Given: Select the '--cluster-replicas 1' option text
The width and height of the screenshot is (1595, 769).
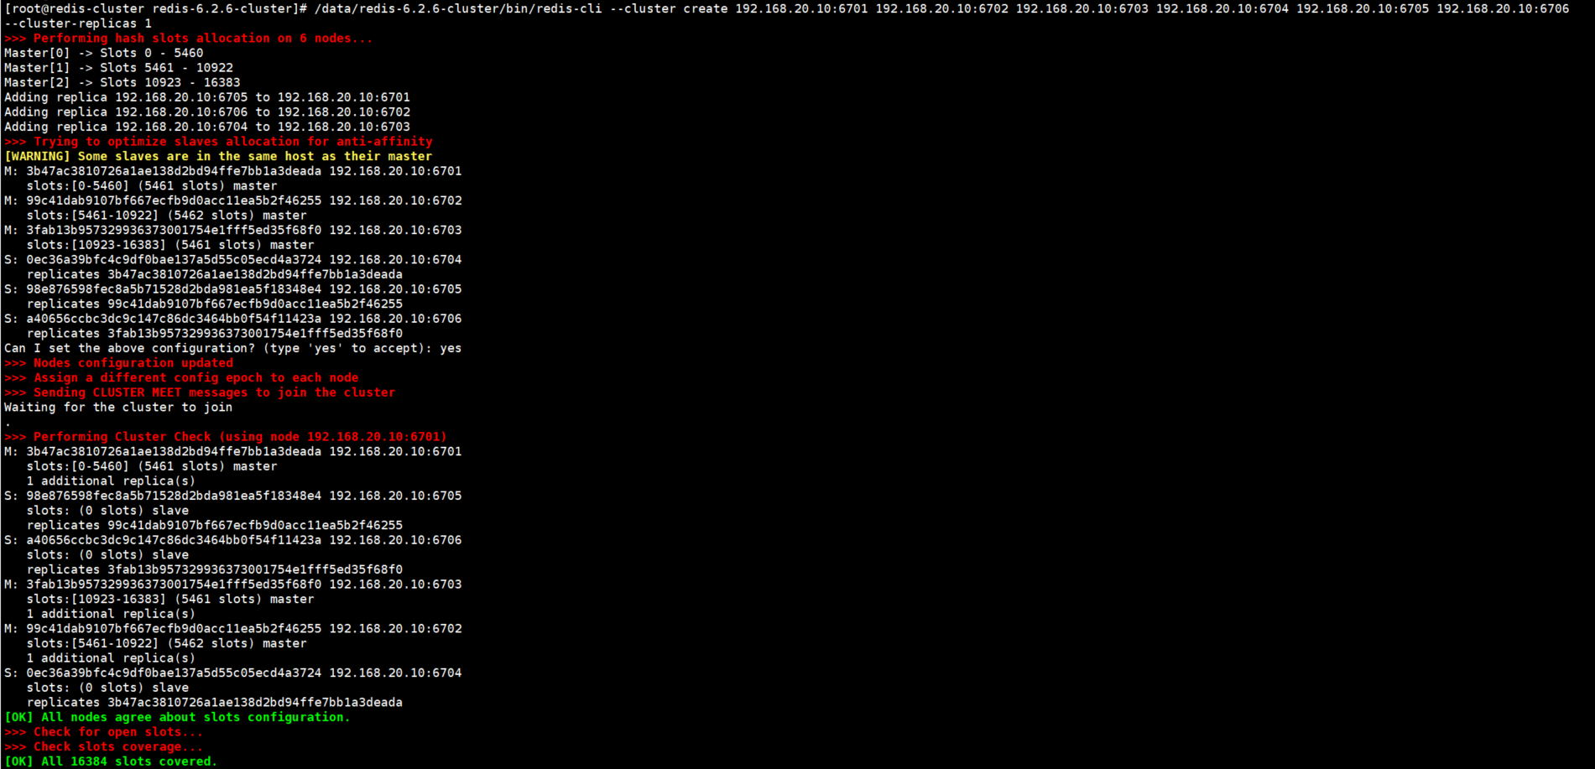Looking at the screenshot, I should coord(78,23).
